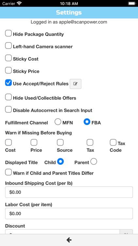Viewport: 138px width, 246px height.
Task: Choose Parent as displayed title
Action: tap(94, 162)
